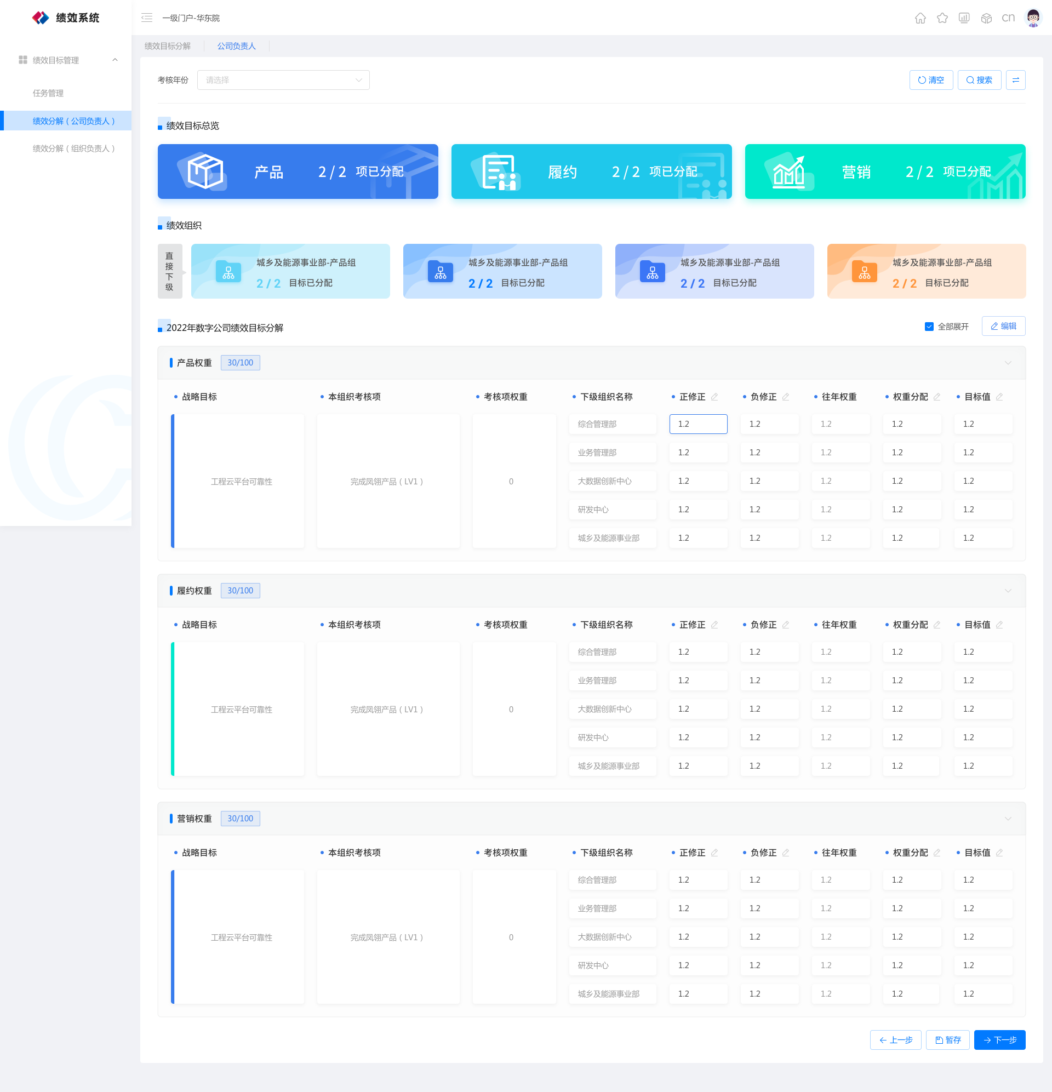Image resolution: width=1052 pixels, height=1092 pixels.
Task: Open the 考核年份 dropdown
Action: coord(283,80)
